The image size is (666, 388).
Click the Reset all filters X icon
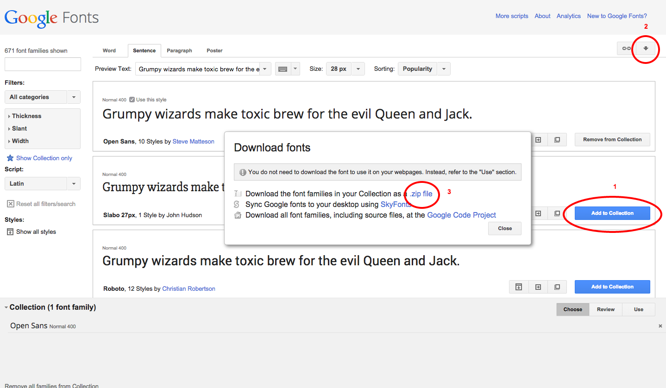tap(10, 204)
